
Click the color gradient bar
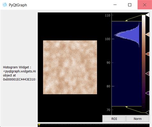click(144, 64)
